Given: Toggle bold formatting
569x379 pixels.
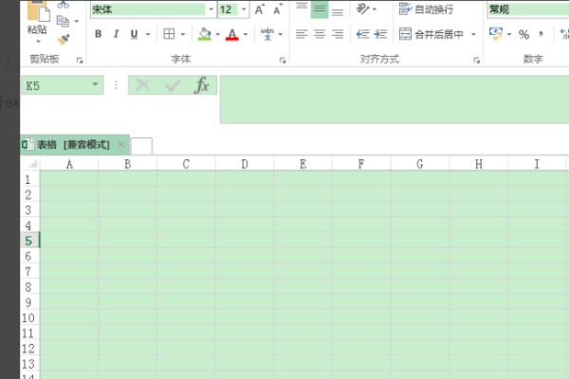Looking at the screenshot, I should pos(98,34).
